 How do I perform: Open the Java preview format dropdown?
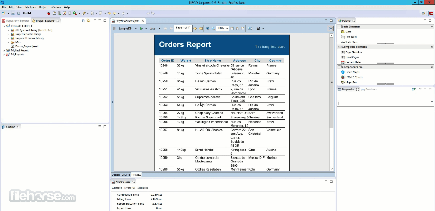(x=159, y=28)
